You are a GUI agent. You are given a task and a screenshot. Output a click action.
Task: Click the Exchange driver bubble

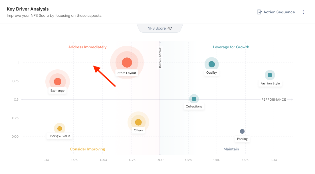click(x=58, y=82)
